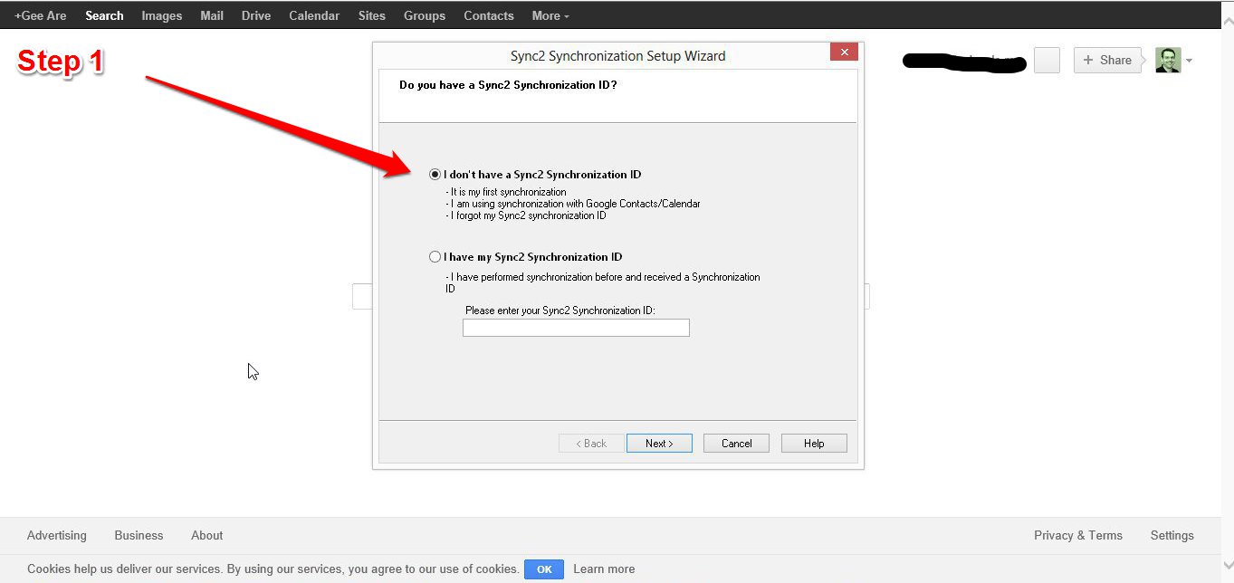Open Calendar from the Google bar
This screenshot has height=583, width=1234.
coord(314,15)
